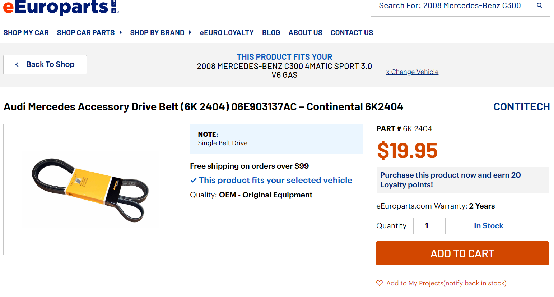The image size is (554, 297).
Task: Click the ADD TO CART button
Action: tap(462, 253)
